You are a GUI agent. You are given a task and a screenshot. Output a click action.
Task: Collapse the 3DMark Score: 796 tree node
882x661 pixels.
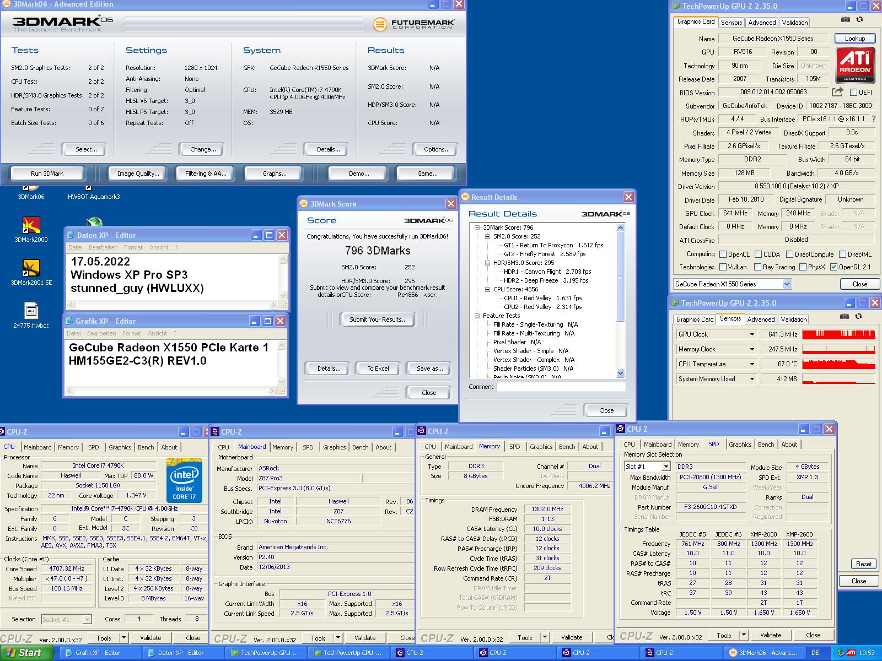coord(477,227)
